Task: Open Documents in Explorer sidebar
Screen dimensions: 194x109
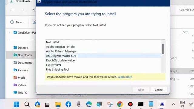Action: tap(23, 63)
